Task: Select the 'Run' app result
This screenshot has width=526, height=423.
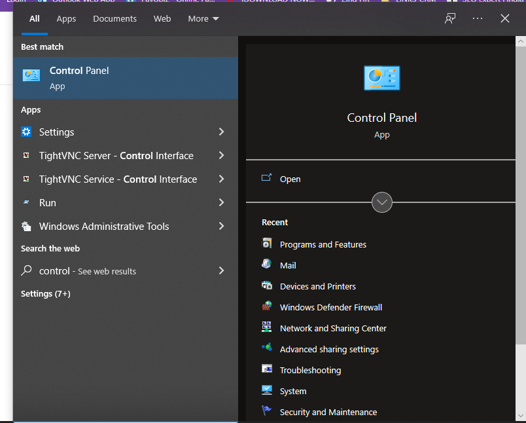Action: 126,202
